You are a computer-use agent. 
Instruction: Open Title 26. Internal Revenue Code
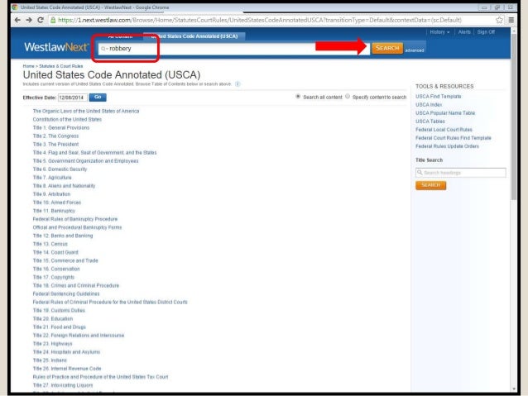pos(67,369)
